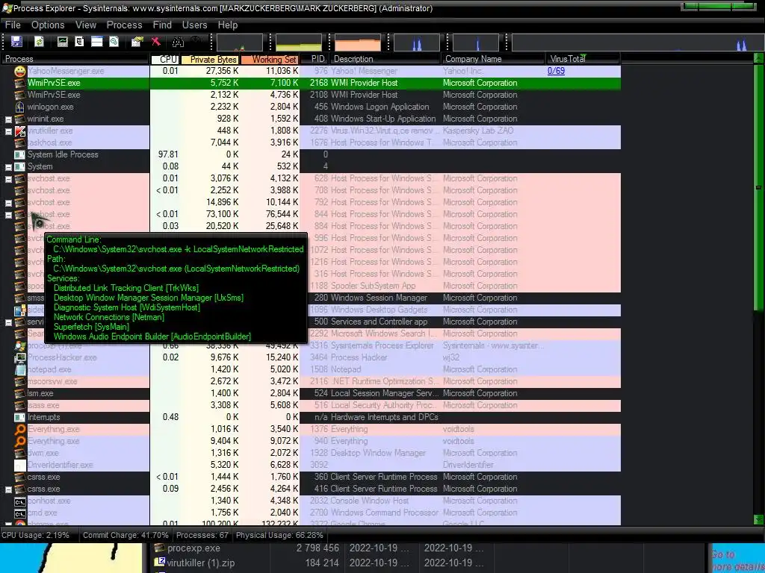Collapse the wininit.exe tree node

8,119
